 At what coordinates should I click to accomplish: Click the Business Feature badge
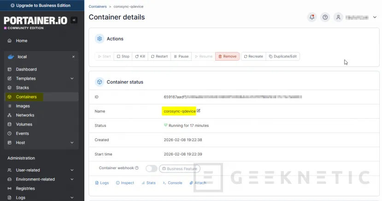point(180,169)
